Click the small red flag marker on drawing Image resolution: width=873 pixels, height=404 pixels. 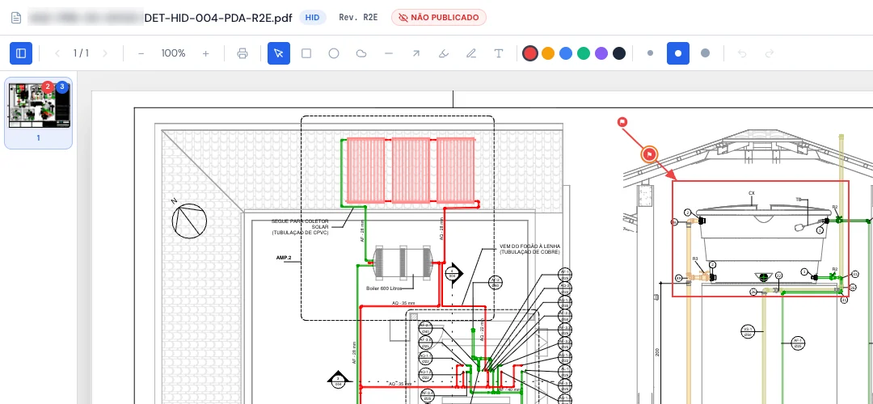pos(622,122)
